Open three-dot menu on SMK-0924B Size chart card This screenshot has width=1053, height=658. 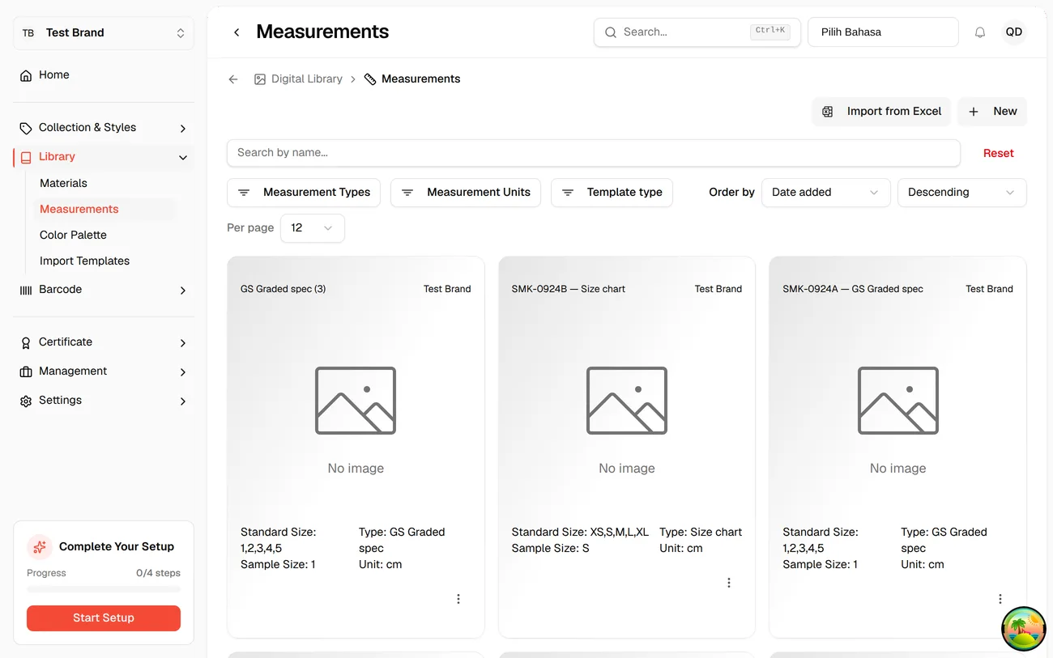tap(729, 583)
